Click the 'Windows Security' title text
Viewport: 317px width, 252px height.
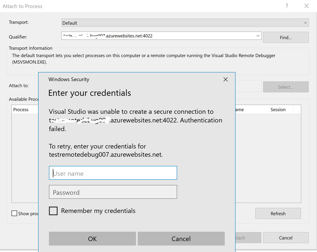coord(69,79)
